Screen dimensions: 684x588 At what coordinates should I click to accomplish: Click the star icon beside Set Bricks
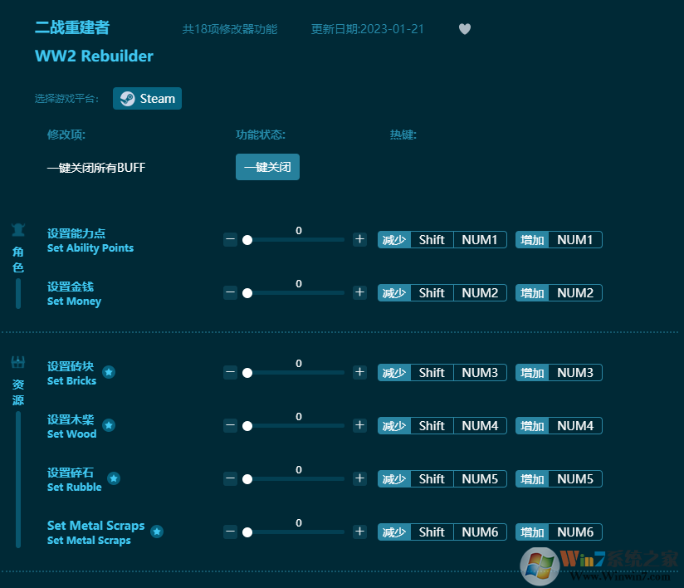(x=109, y=372)
